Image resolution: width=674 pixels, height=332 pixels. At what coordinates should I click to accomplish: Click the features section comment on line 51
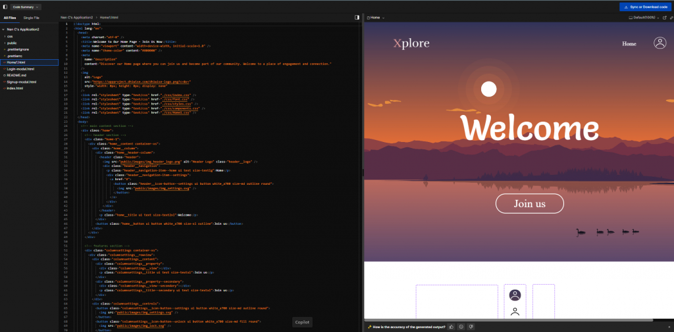pyautogui.click(x=109, y=246)
